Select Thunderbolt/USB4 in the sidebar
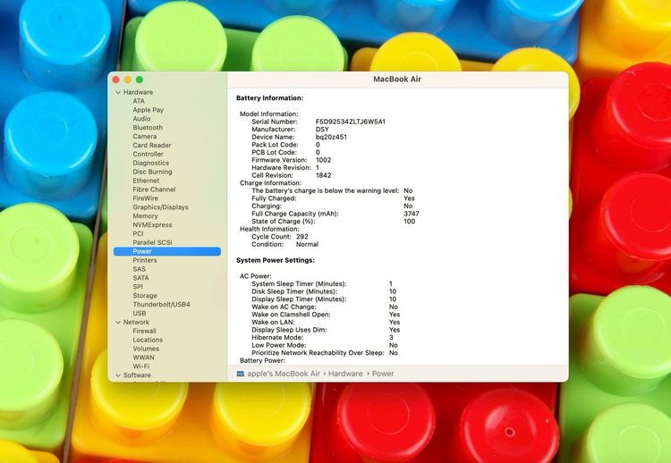Viewport: 671px width, 463px height. pos(161,305)
